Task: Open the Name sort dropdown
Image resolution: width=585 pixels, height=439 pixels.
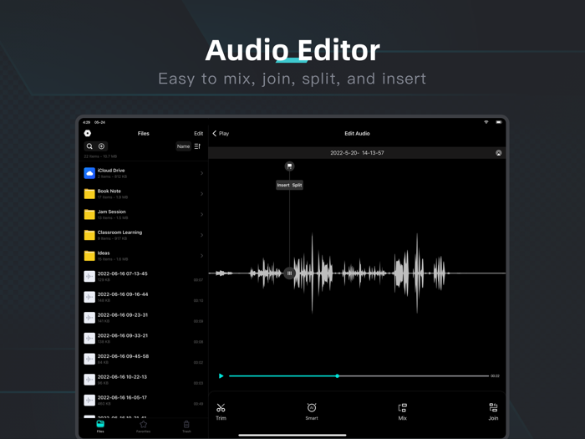Action: pyautogui.click(x=183, y=146)
